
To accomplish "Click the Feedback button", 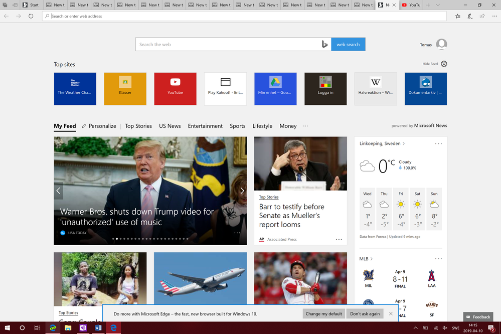I will [x=478, y=317].
